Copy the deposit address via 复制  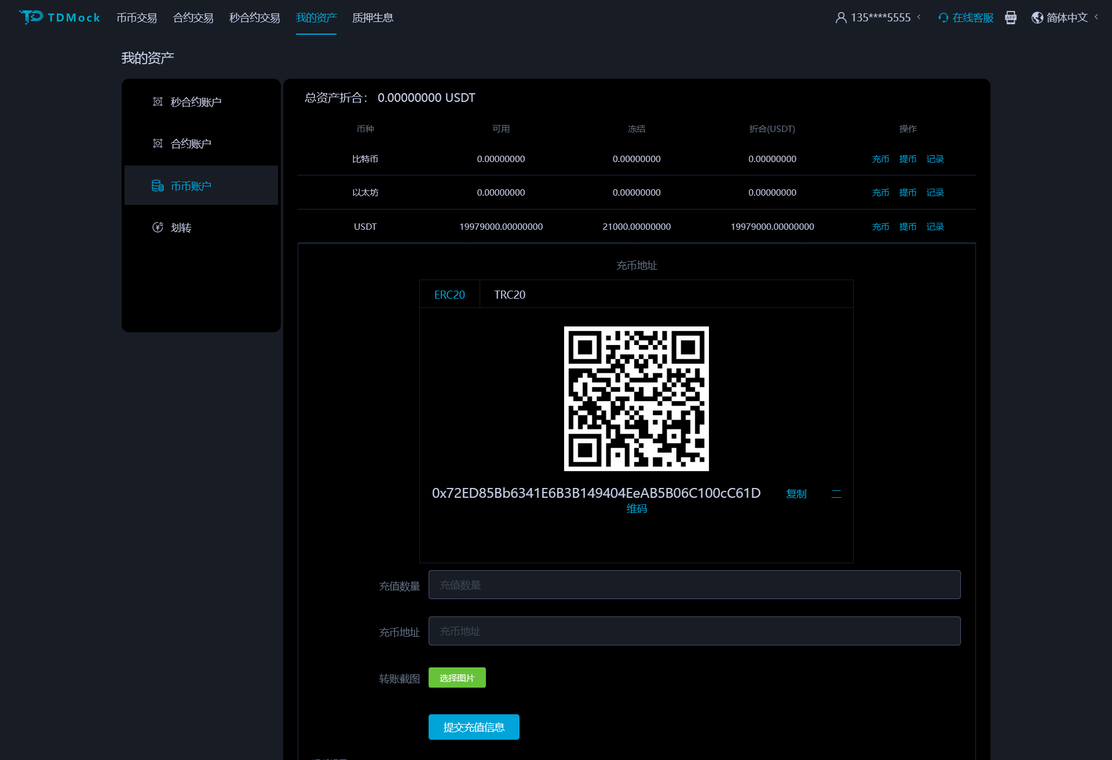click(x=796, y=494)
